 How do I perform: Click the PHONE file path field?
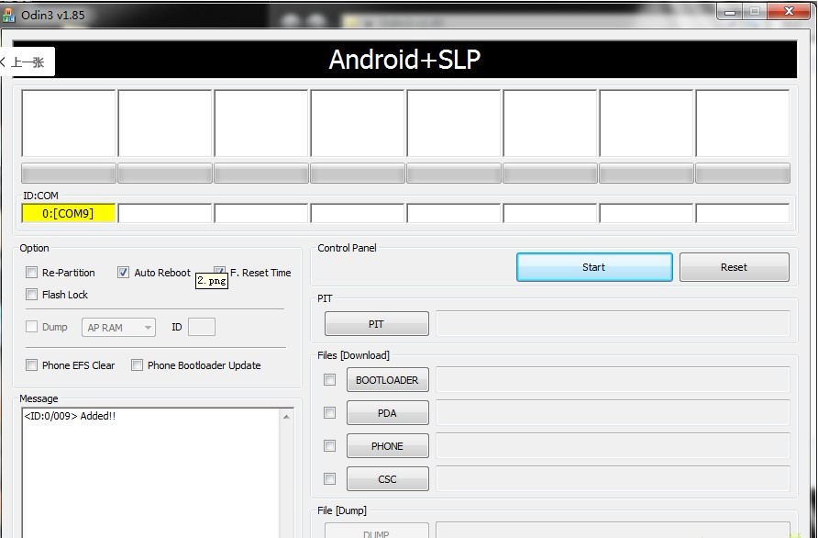[613, 445]
